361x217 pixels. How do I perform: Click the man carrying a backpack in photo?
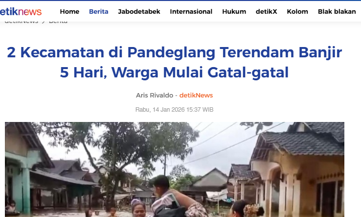[x=170, y=198]
